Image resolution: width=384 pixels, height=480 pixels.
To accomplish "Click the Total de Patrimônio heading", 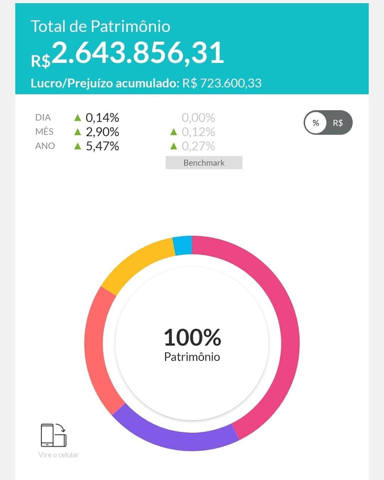I will point(101,26).
